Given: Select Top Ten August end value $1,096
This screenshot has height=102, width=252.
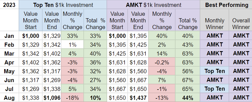Looking at the screenshot, I should pos(52,98).
